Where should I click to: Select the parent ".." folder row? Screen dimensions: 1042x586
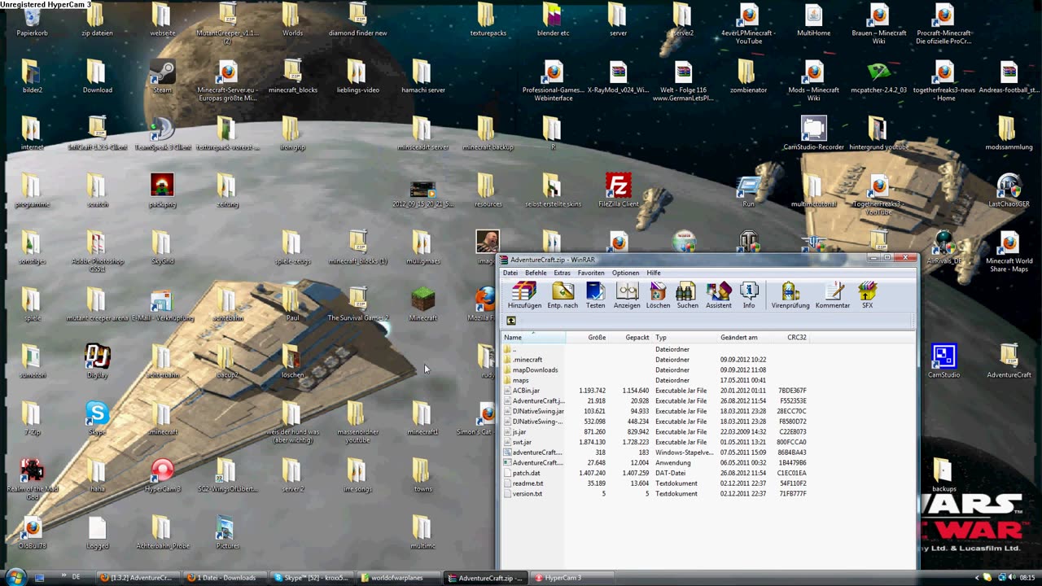point(655,349)
